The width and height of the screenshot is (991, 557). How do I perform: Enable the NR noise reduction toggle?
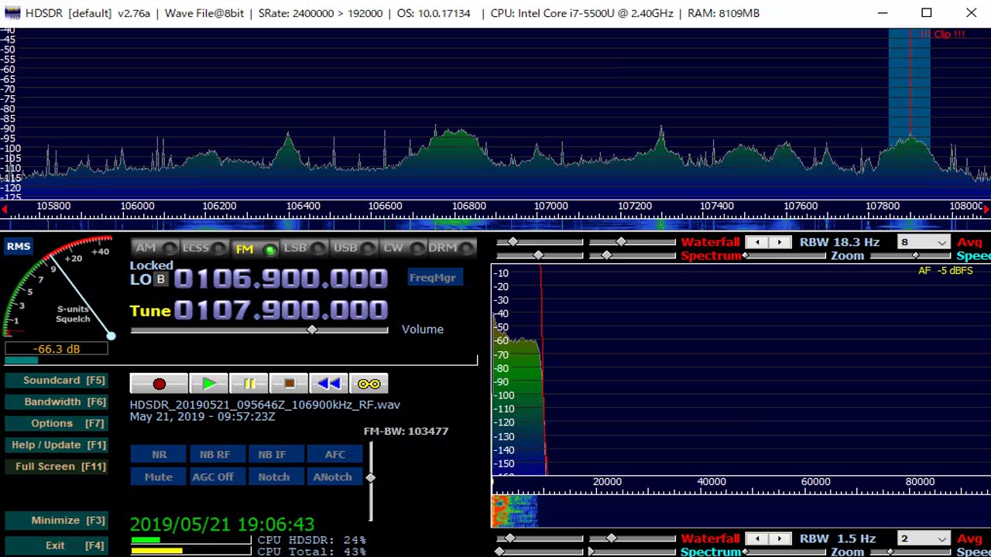coord(159,455)
